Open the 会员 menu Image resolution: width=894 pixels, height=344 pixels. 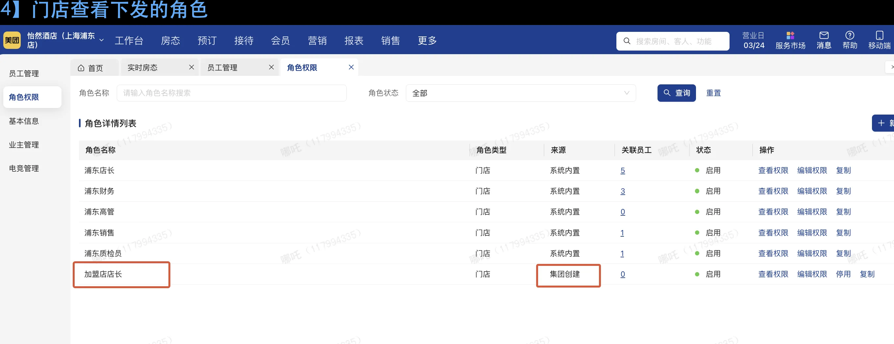pos(281,40)
